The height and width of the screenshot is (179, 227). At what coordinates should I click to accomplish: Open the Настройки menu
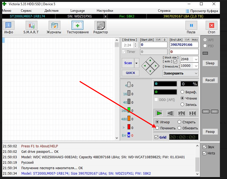[x=105, y=11]
